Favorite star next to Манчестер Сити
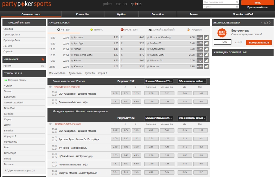 tap(72, 55)
